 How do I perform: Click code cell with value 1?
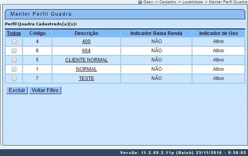pos(37,69)
